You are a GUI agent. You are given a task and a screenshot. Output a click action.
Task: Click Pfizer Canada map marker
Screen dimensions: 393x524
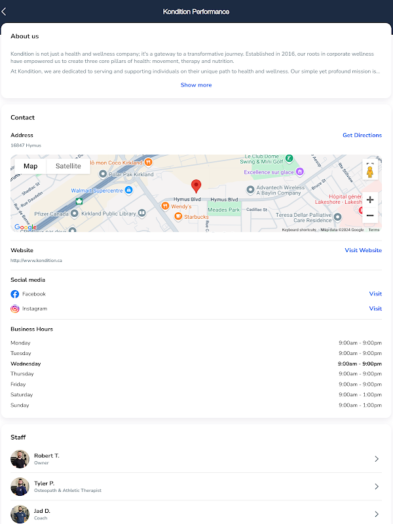tap(75, 214)
